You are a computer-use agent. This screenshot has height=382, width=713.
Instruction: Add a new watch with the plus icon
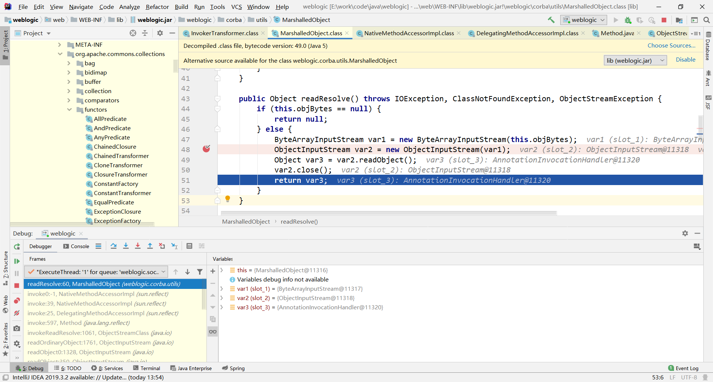(x=213, y=271)
